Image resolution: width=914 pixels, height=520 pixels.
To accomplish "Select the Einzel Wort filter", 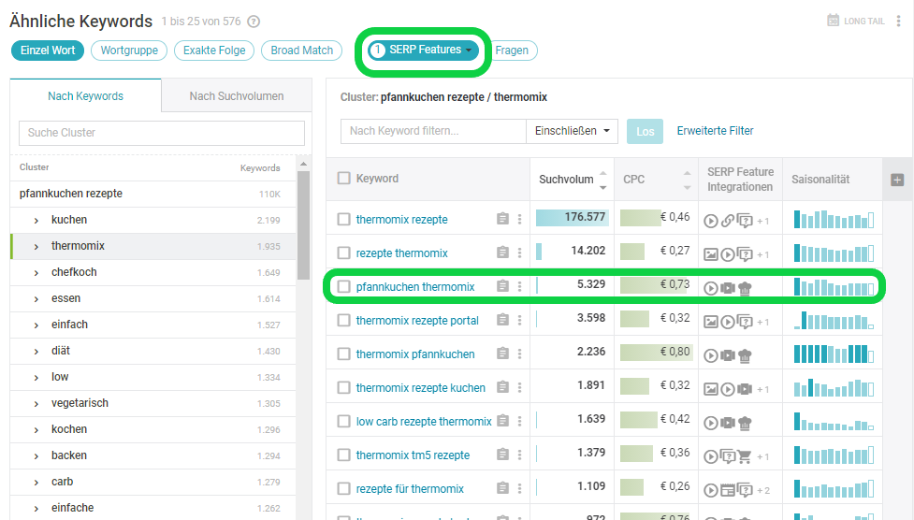I will [48, 51].
